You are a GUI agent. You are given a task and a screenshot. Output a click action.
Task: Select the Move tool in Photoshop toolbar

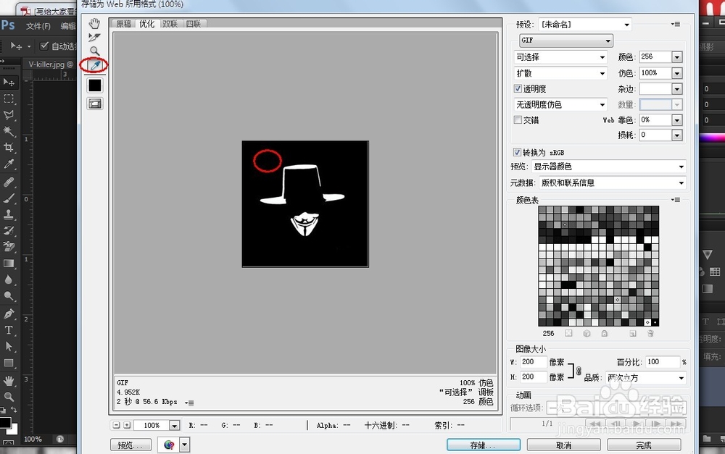pyautogui.click(x=9, y=83)
